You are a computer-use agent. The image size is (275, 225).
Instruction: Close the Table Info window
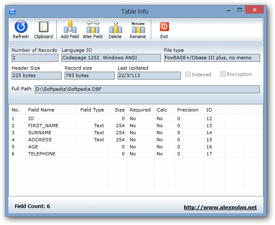click(254, 10)
